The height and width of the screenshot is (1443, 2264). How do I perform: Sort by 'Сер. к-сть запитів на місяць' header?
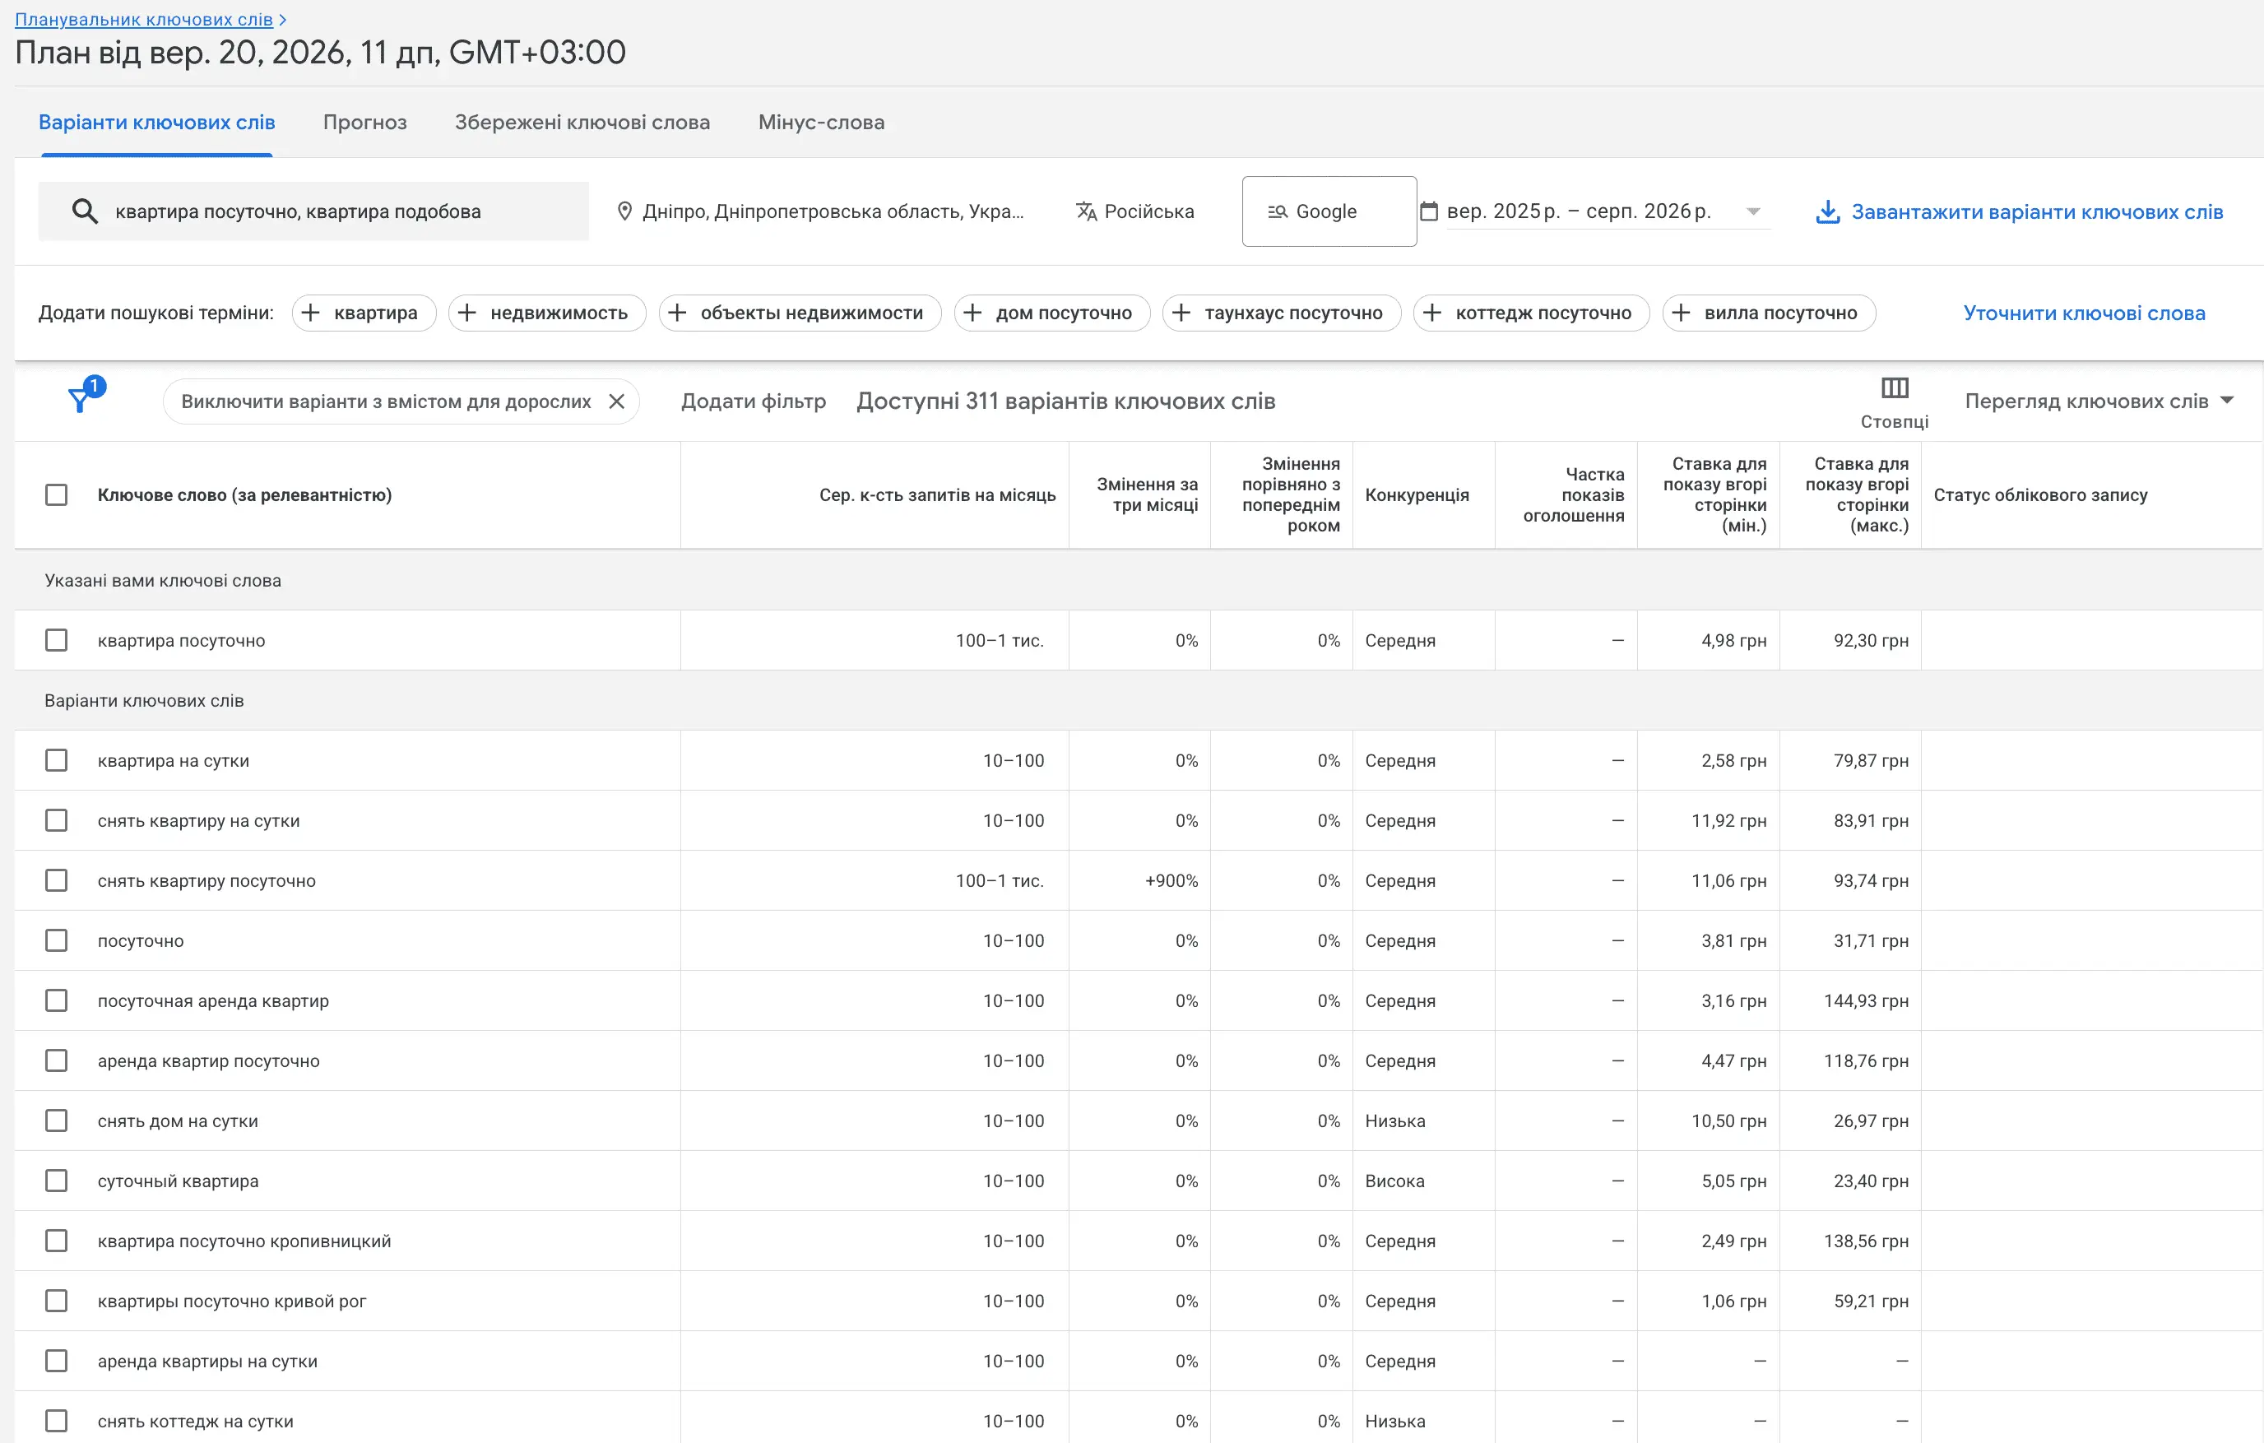click(936, 494)
